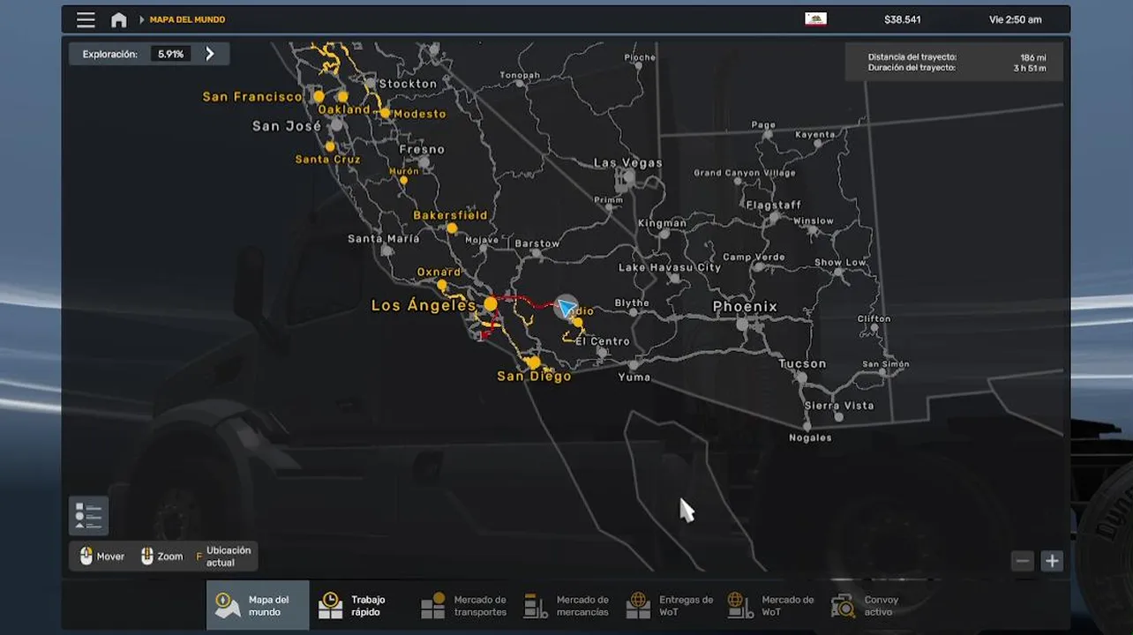This screenshot has width=1133, height=635.
Task: Click the Lake Havasu City label
Action: tap(670, 267)
